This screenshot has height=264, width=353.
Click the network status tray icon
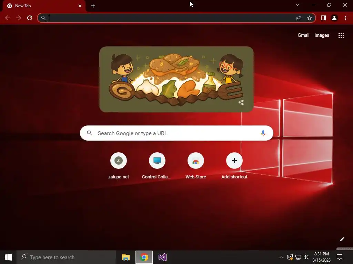pos(298,257)
